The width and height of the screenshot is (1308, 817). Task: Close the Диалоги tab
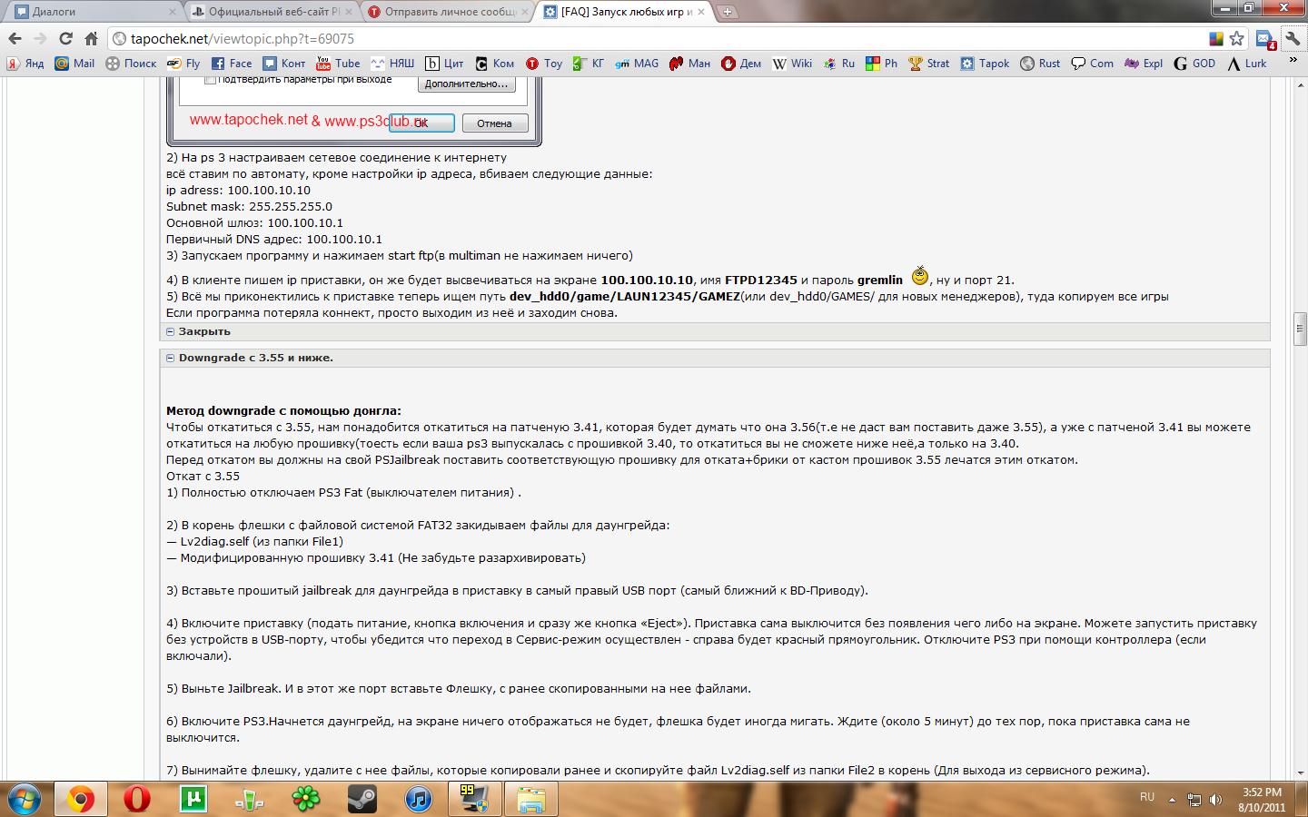(173, 12)
